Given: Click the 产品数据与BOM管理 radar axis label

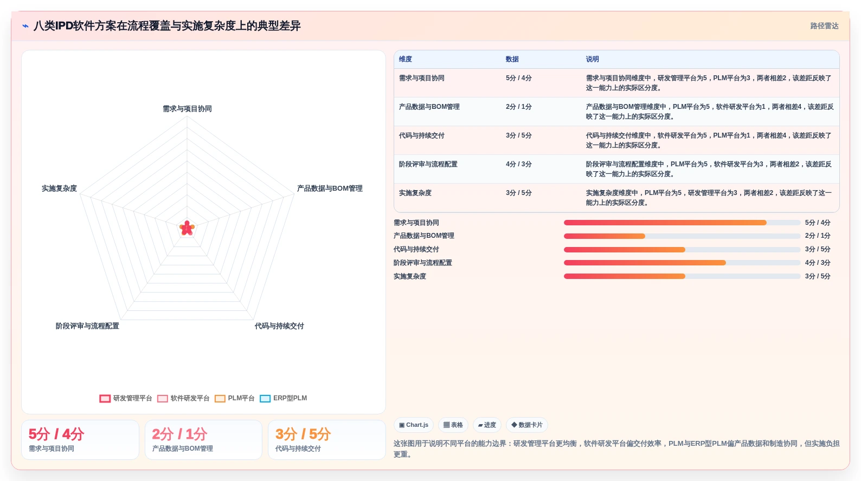Looking at the screenshot, I should tap(330, 188).
